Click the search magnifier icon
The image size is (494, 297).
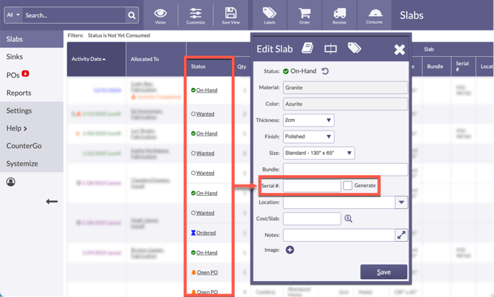pyautogui.click(x=131, y=15)
